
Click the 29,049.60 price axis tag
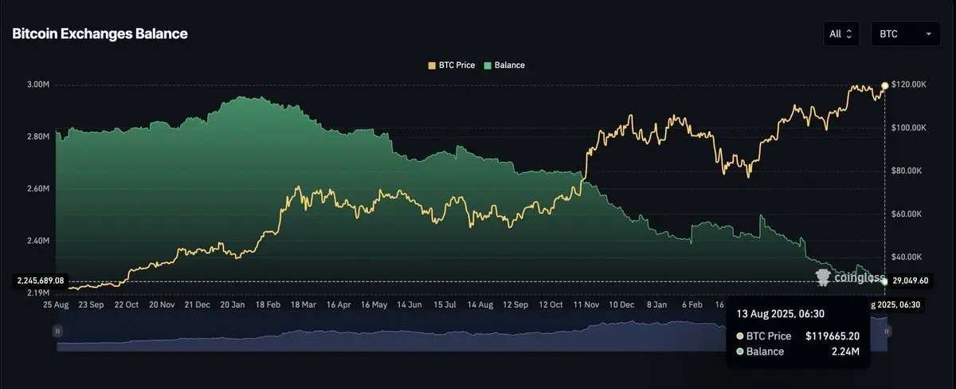909,281
